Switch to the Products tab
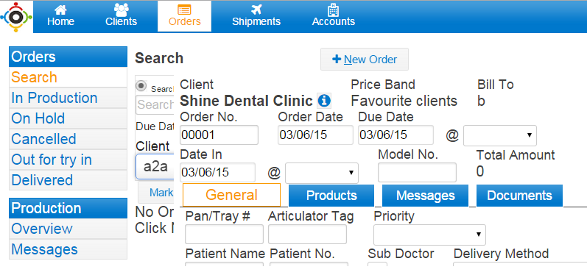The image size is (587, 275). tap(331, 196)
